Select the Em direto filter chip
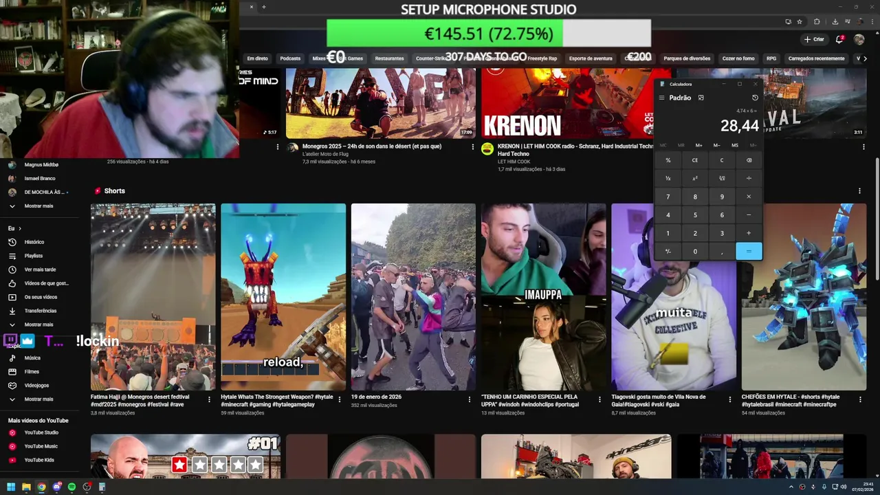Viewport: 880px width, 495px height. (257, 58)
